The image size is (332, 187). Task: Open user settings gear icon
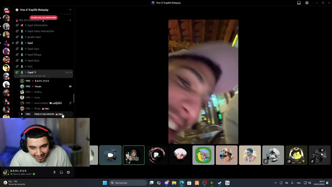[x=68, y=172]
